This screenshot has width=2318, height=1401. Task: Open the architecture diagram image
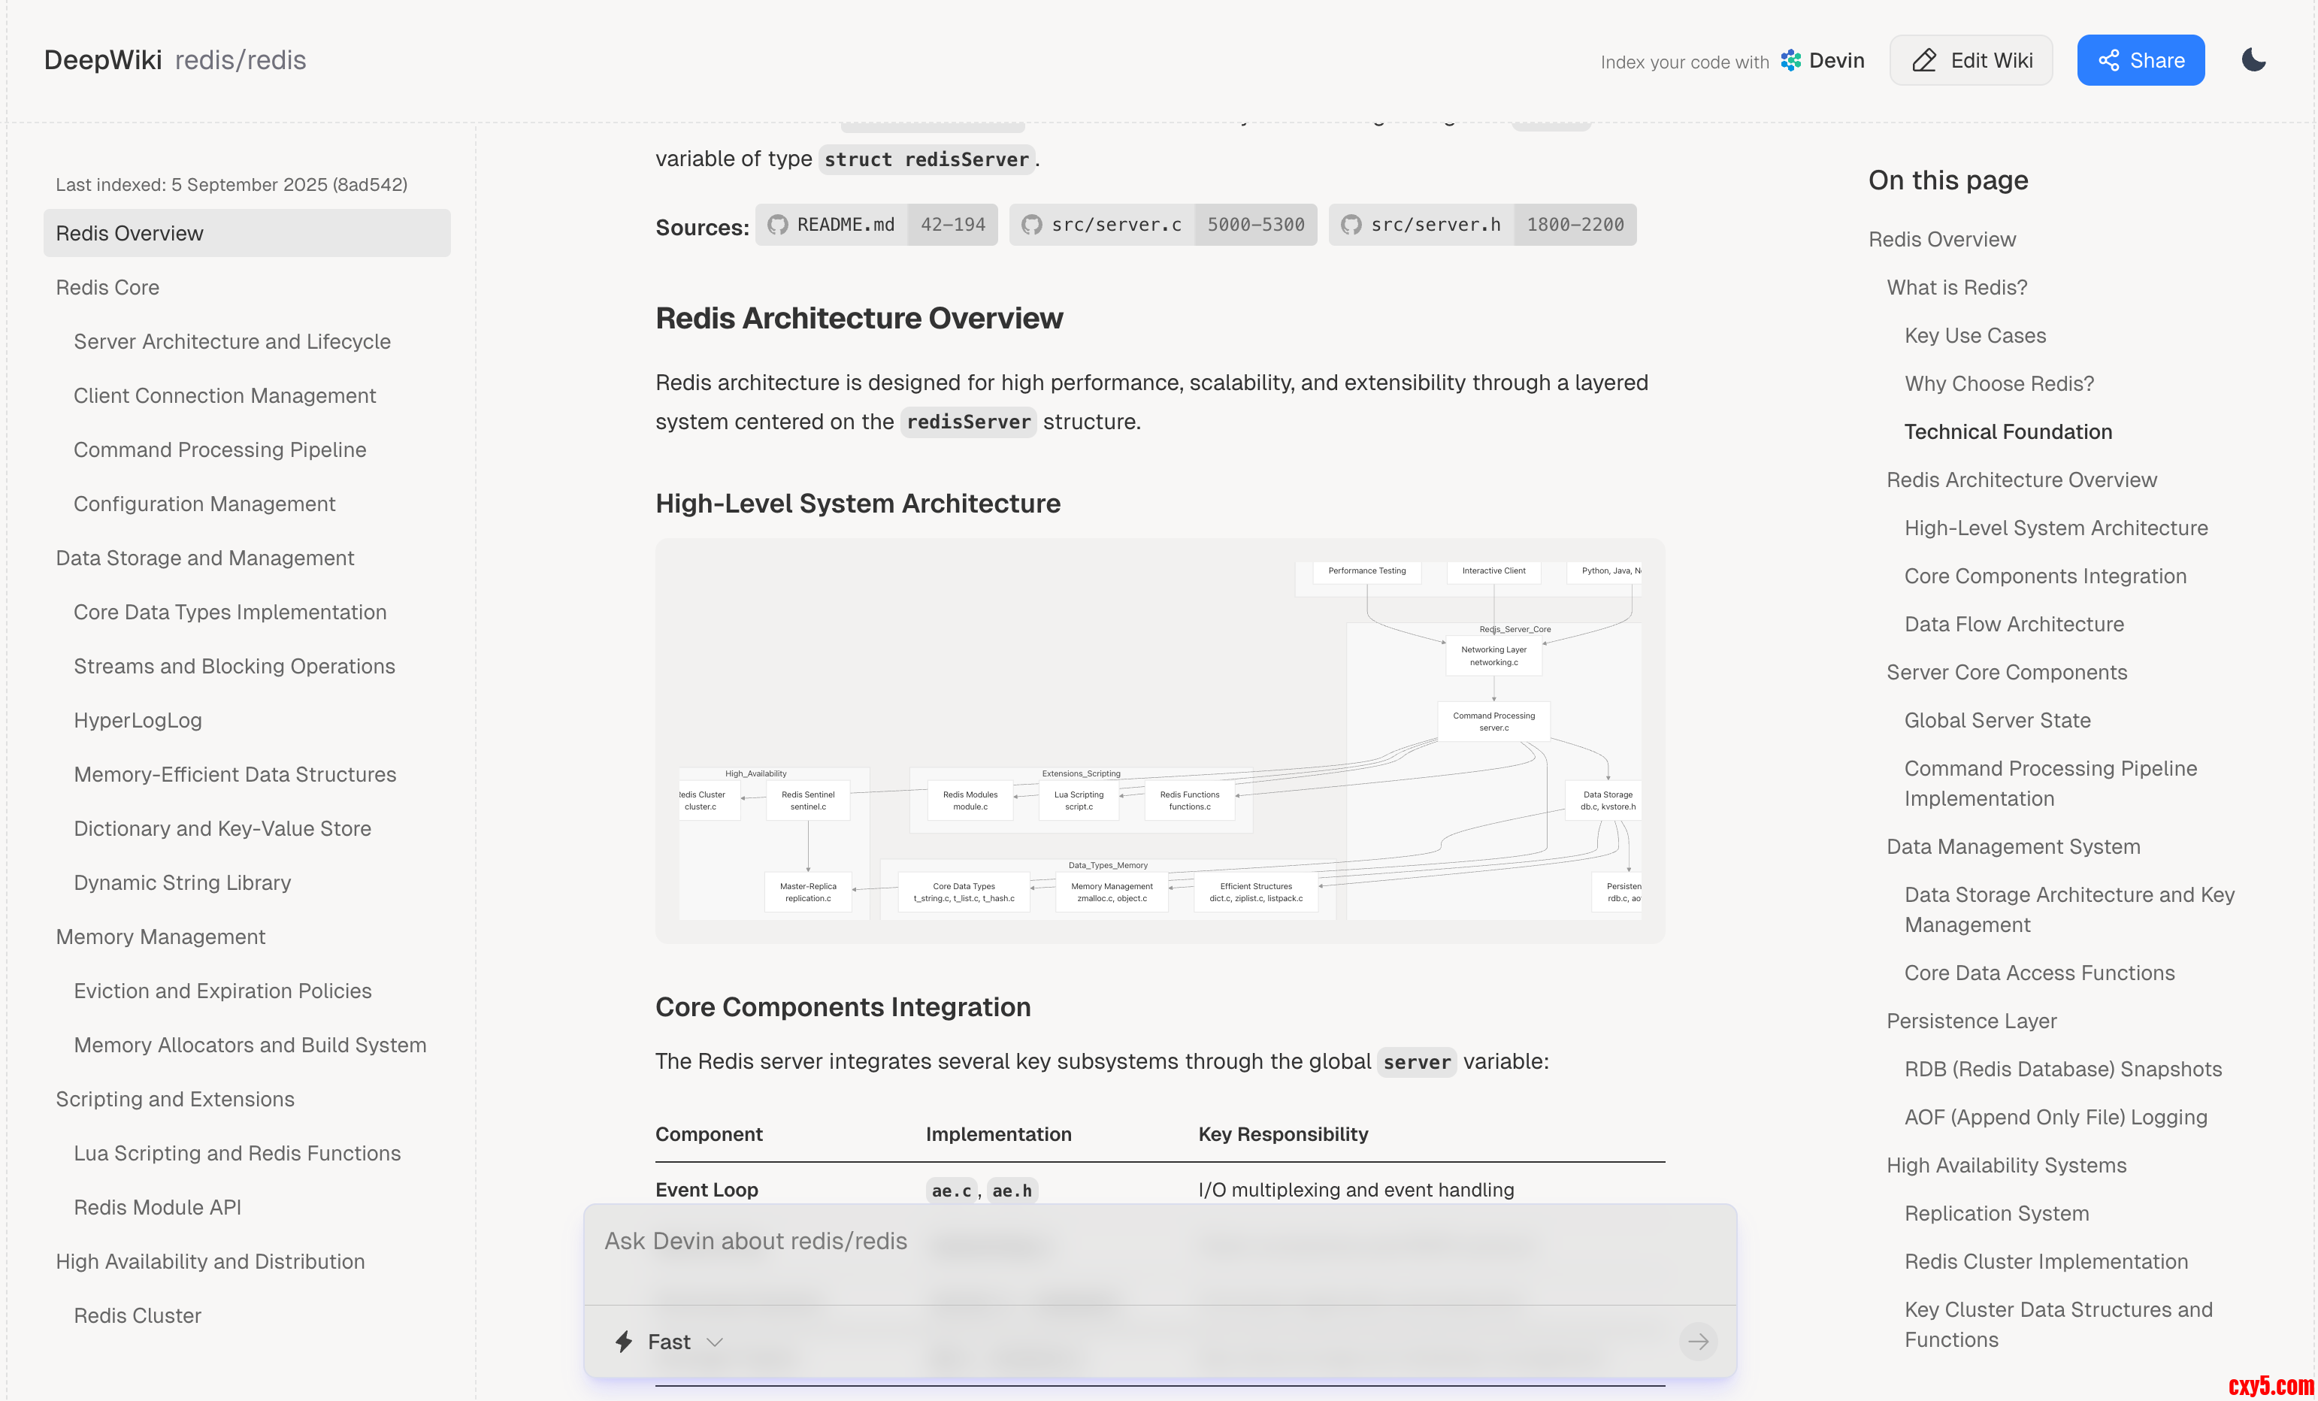tap(1159, 740)
